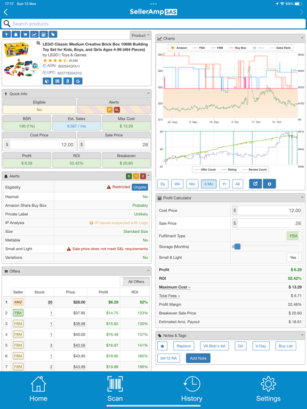Click the SL alert badge in Quick Info
This screenshot has height=409, width=307.
pos(117,110)
